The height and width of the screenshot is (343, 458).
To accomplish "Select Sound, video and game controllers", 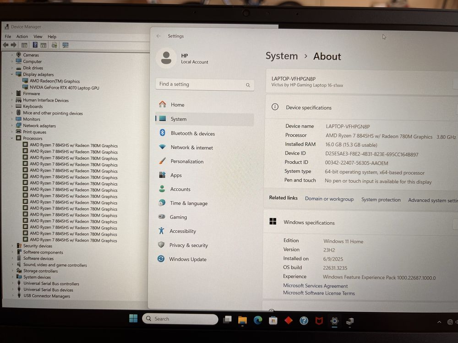I will pos(55,265).
